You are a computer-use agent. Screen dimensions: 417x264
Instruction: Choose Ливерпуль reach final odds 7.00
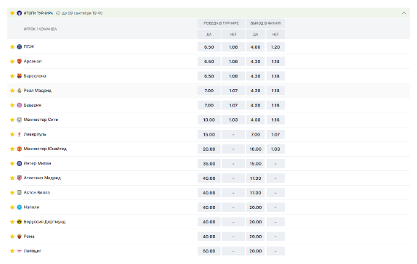coord(255,135)
